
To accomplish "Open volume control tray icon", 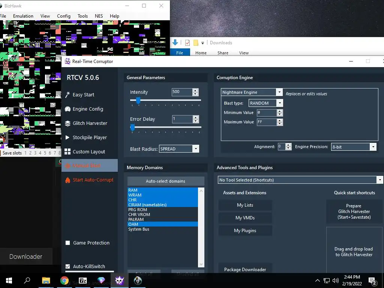I will click(x=336, y=280).
